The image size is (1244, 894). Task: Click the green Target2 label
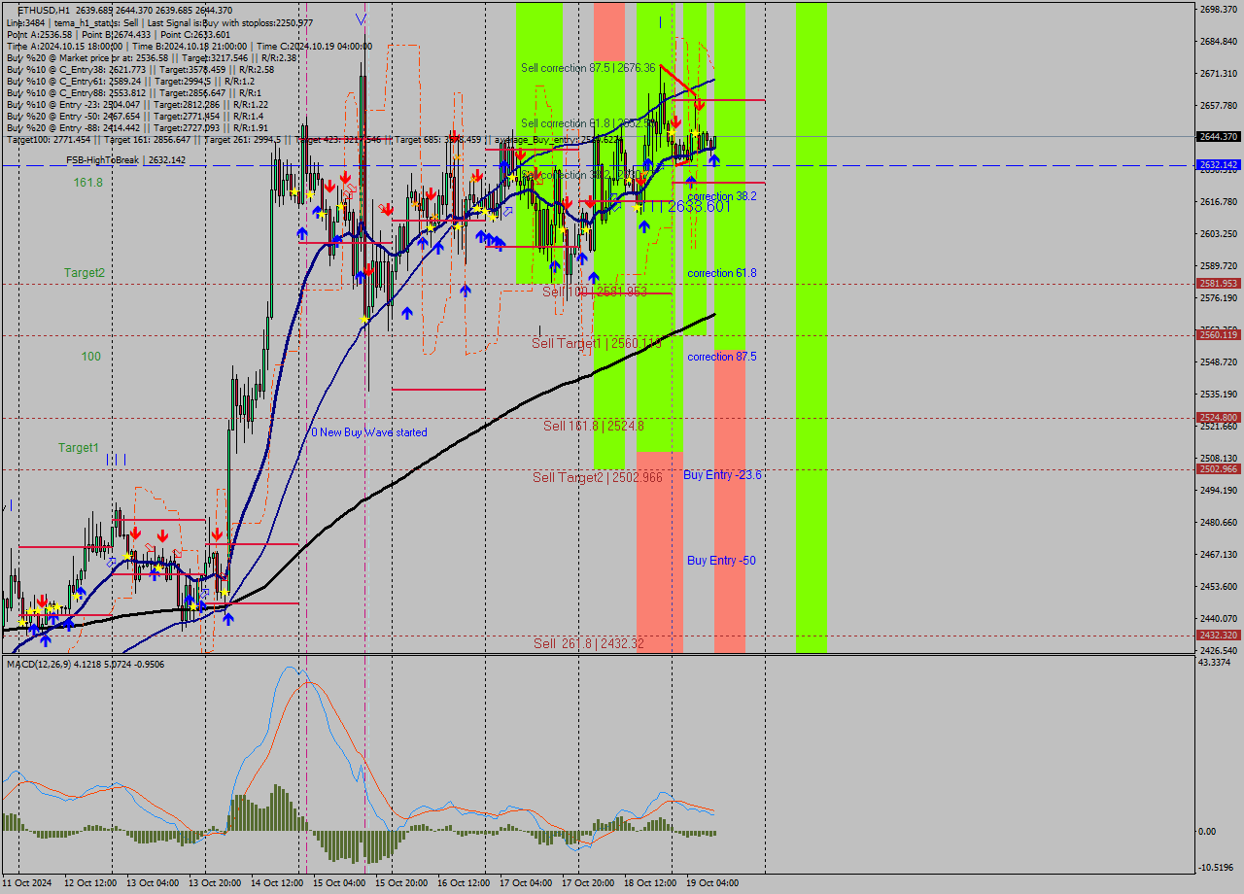point(85,273)
